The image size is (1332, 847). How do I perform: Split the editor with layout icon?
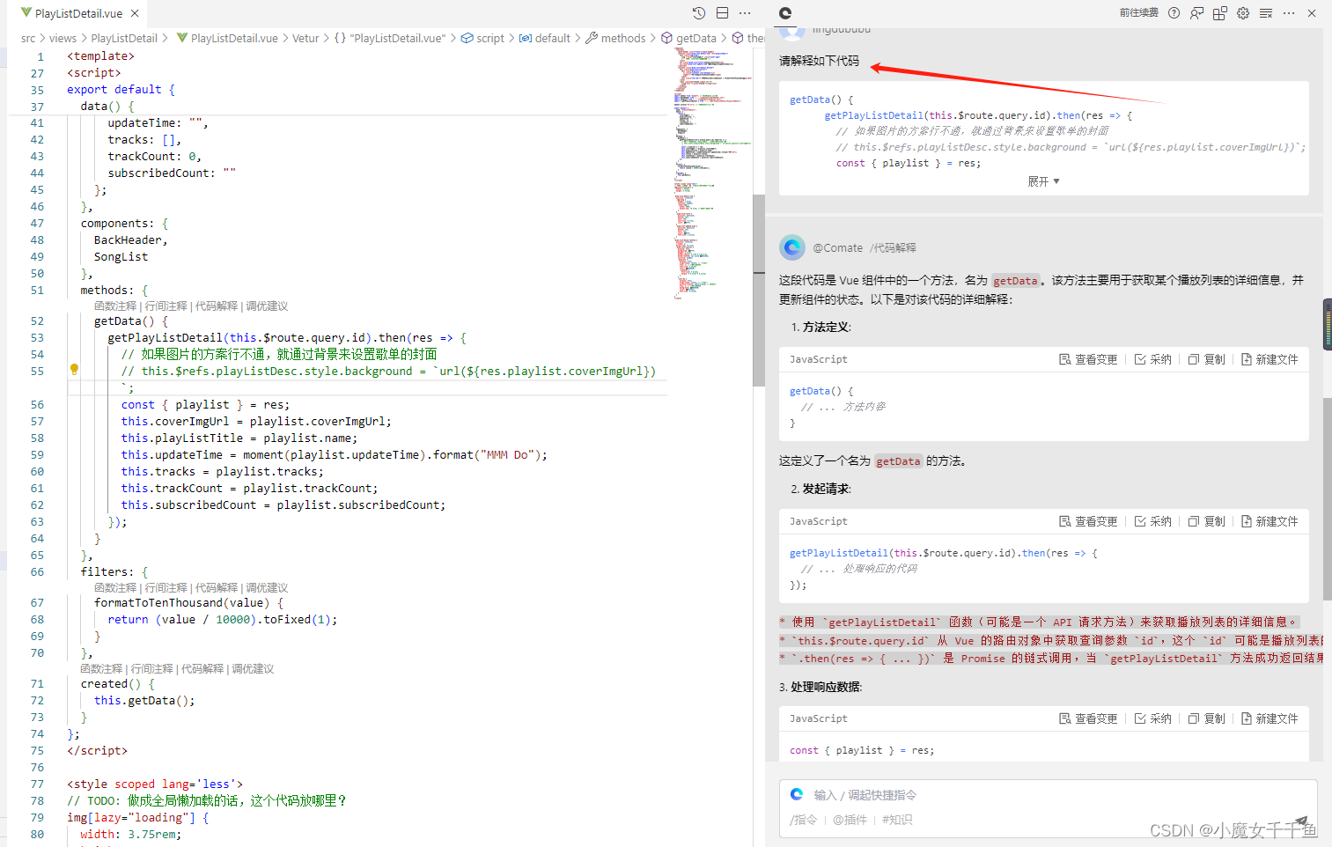coord(722,13)
